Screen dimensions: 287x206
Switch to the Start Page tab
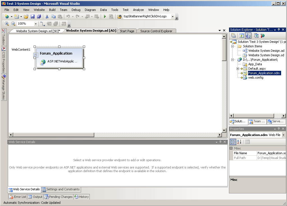tap(127, 31)
